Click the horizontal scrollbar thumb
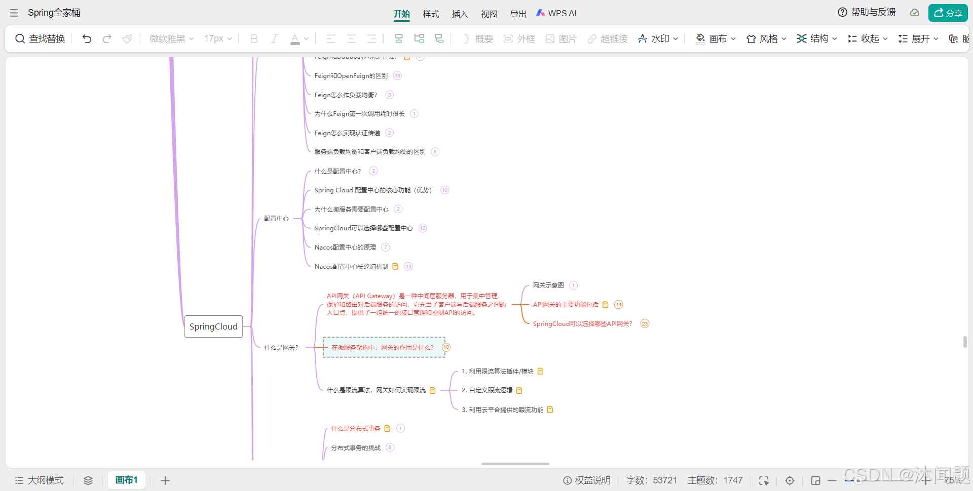Screen dimensions: 973x491 [515, 464]
